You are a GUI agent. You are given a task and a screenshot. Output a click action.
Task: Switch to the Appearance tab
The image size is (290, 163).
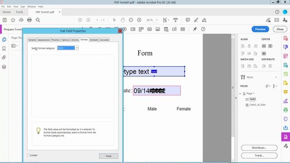44,40
